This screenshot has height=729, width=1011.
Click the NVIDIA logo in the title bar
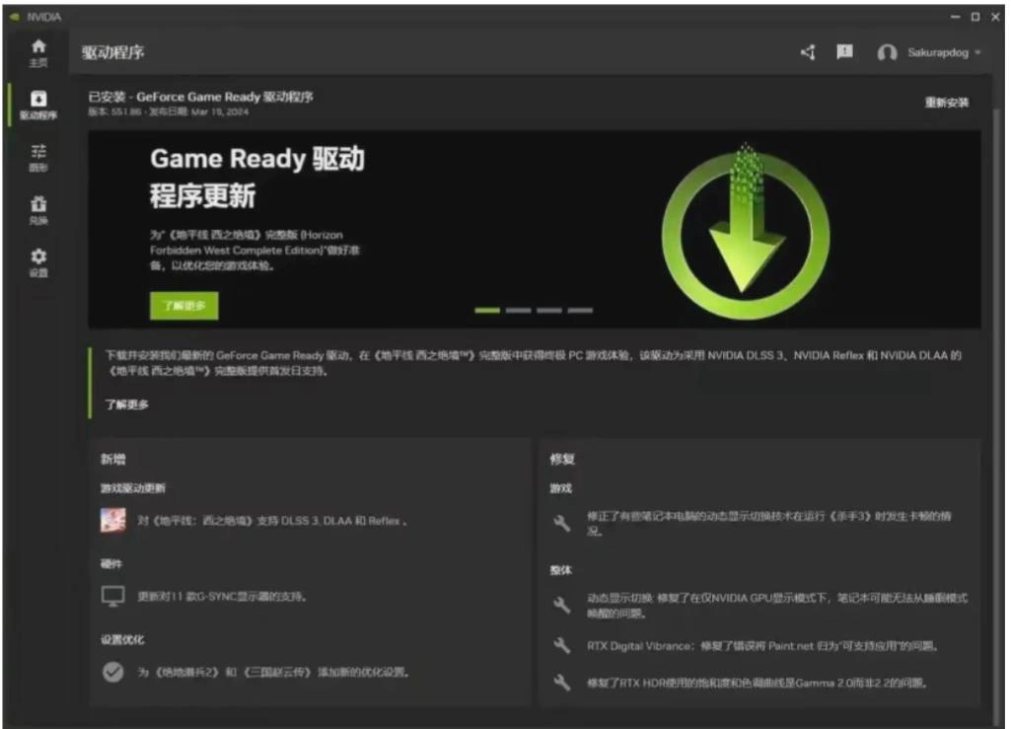(x=14, y=17)
